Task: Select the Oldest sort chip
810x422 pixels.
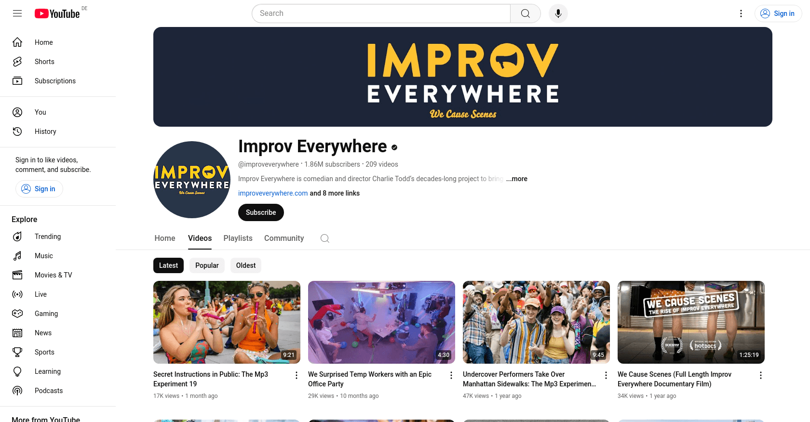Action: (246, 265)
